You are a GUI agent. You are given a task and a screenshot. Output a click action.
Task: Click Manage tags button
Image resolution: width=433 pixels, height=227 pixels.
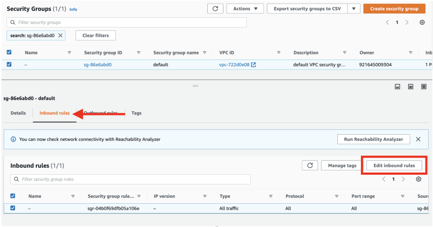[x=342, y=166]
